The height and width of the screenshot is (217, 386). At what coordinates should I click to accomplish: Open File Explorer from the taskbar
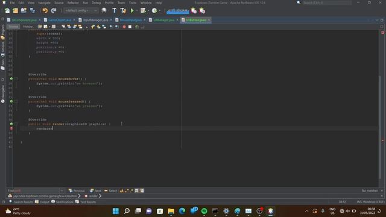click(171, 211)
